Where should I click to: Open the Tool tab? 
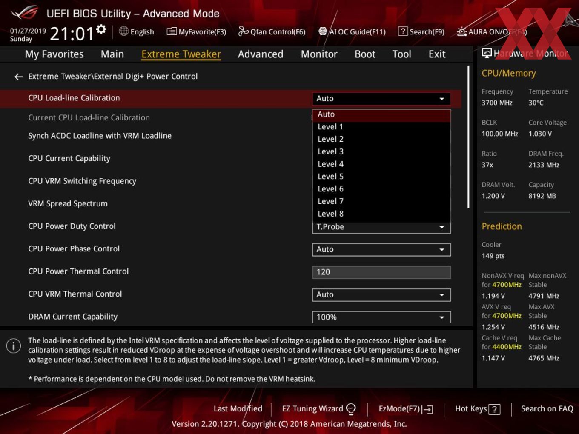point(401,54)
